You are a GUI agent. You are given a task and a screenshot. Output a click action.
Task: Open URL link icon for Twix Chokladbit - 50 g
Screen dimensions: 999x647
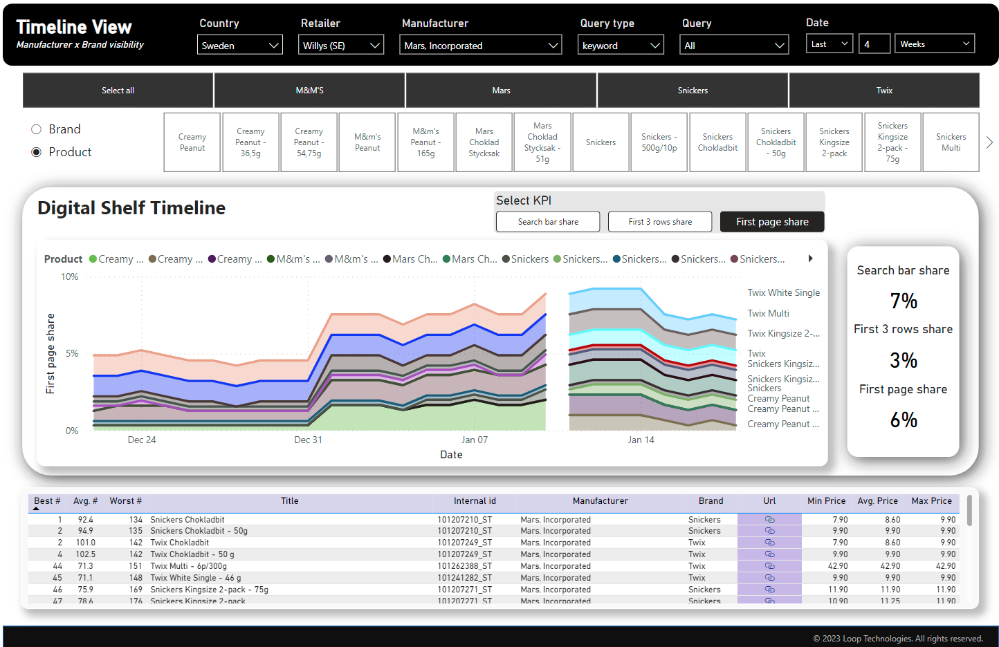[x=769, y=554]
